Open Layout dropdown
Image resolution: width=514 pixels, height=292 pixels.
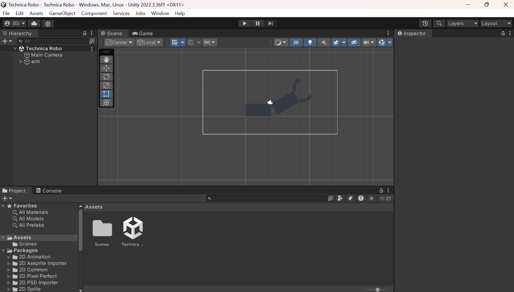[496, 23]
